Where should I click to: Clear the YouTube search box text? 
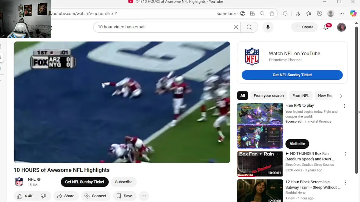click(236, 27)
